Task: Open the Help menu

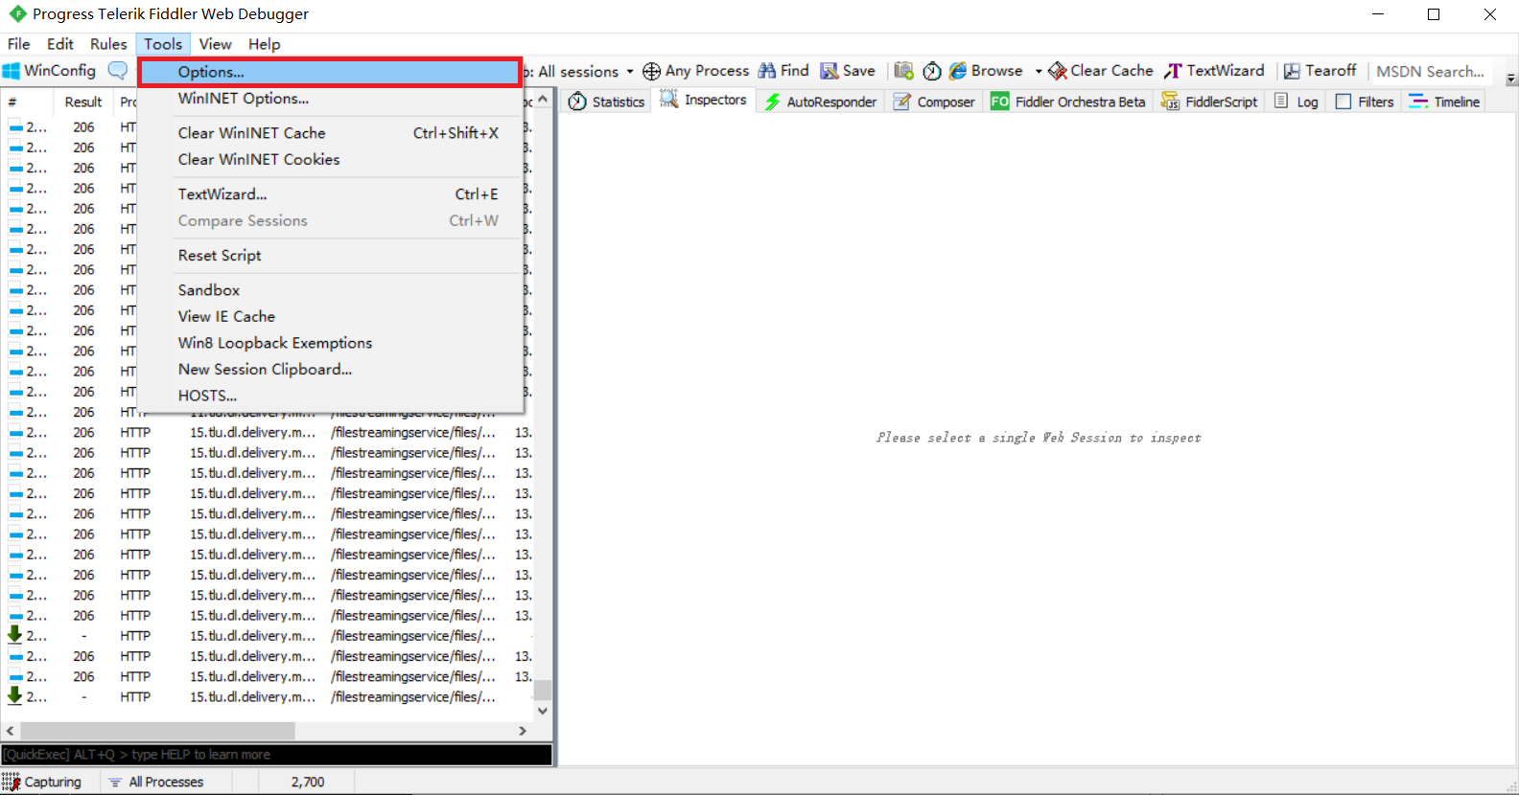Action: [x=265, y=44]
